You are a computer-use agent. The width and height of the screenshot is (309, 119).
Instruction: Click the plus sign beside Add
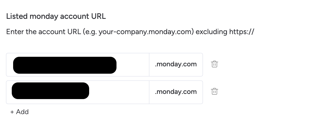[12, 112]
